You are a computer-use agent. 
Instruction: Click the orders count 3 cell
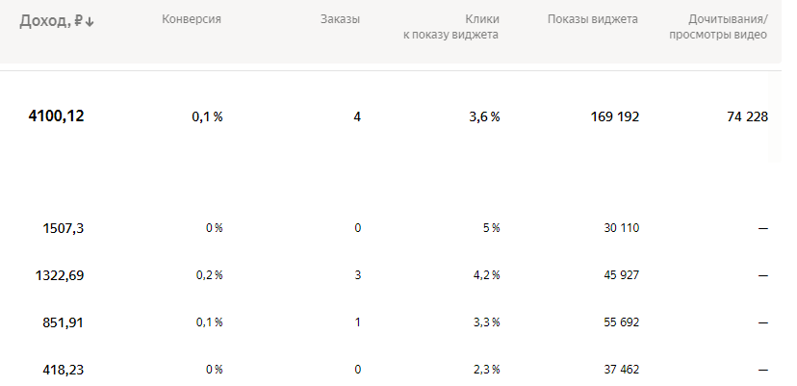(357, 275)
